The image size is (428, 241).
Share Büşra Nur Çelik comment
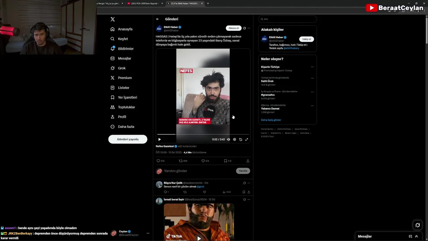[248, 192]
